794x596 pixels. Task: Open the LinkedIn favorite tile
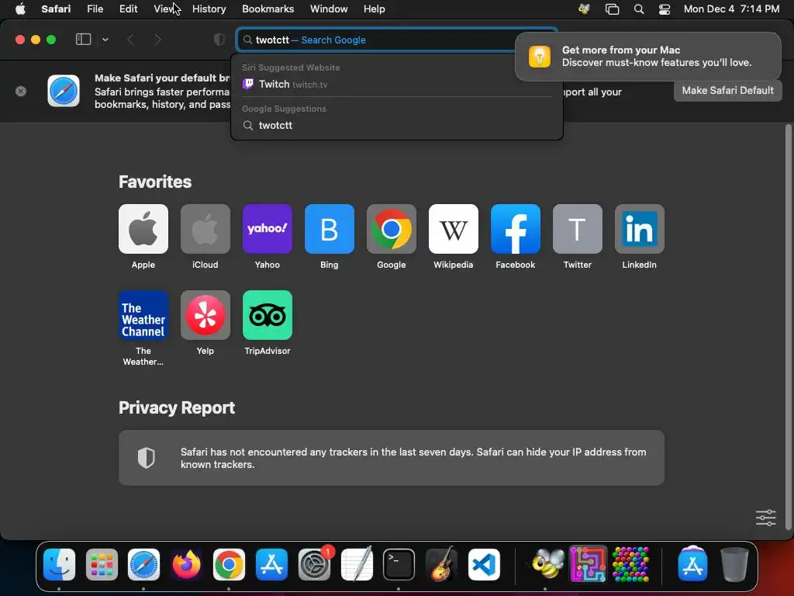640,229
